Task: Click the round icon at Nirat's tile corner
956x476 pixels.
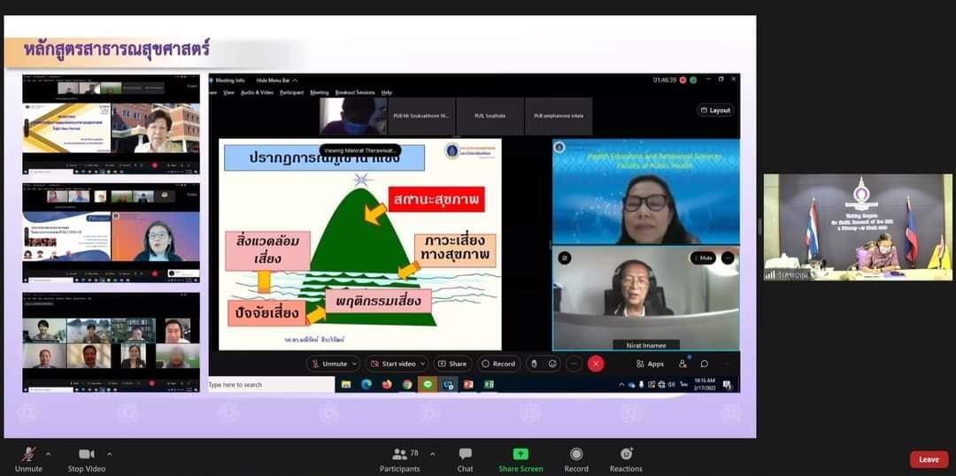Action: (x=565, y=257)
